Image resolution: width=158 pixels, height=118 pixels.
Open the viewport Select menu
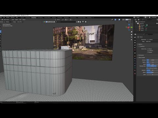[17, 20]
